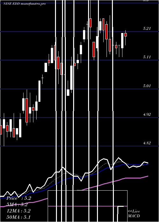Click the 5.11 price axis label
159x222 pixels.
click(x=147, y=57)
